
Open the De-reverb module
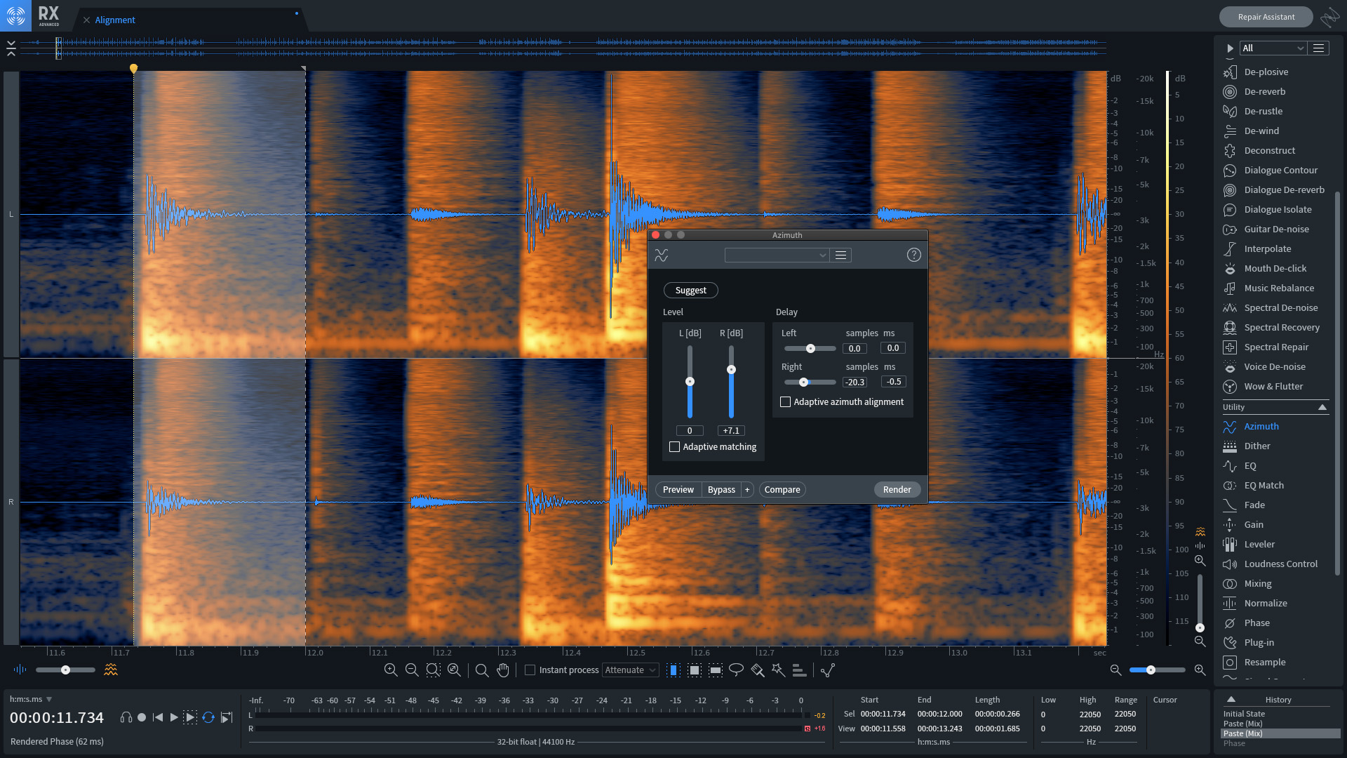point(1264,91)
